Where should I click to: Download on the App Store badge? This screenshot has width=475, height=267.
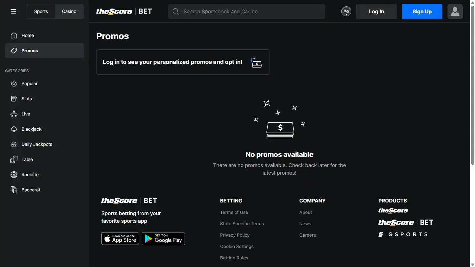[120, 239]
